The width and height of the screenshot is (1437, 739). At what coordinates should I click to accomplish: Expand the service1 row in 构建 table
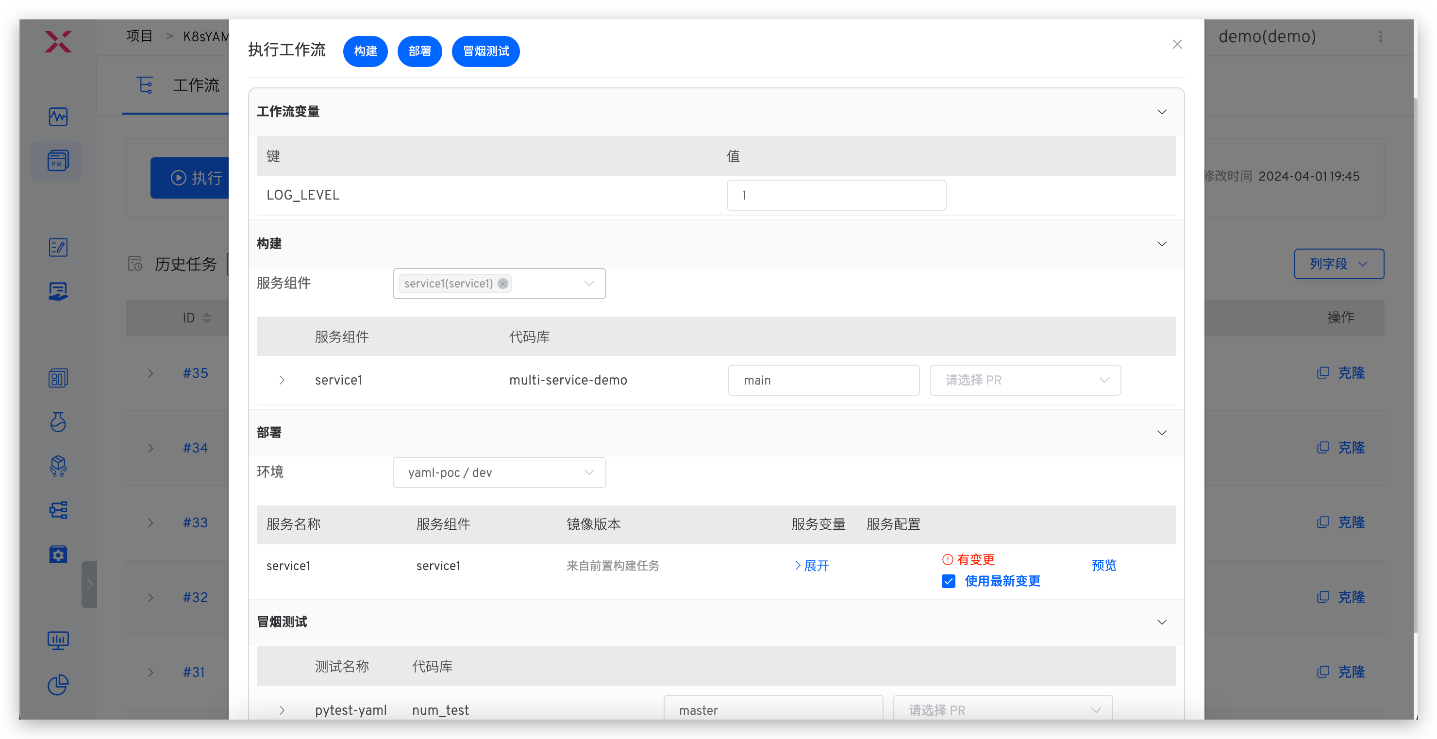click(282, 380)
